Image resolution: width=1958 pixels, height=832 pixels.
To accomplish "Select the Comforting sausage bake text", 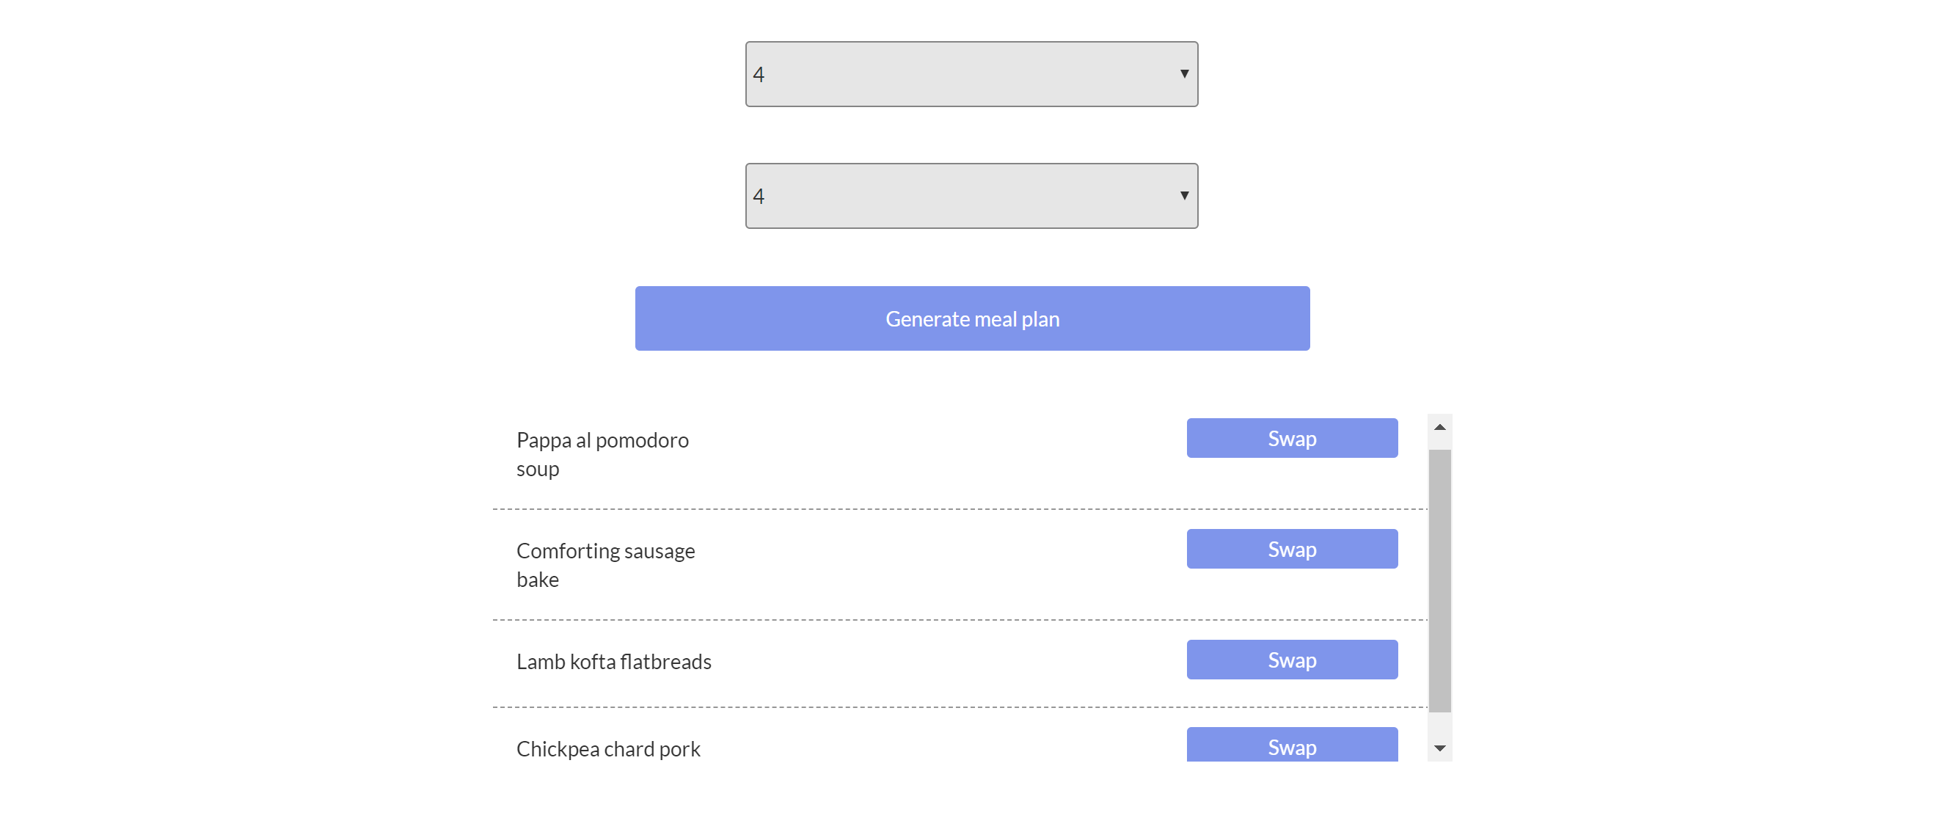I will [605, 564].
